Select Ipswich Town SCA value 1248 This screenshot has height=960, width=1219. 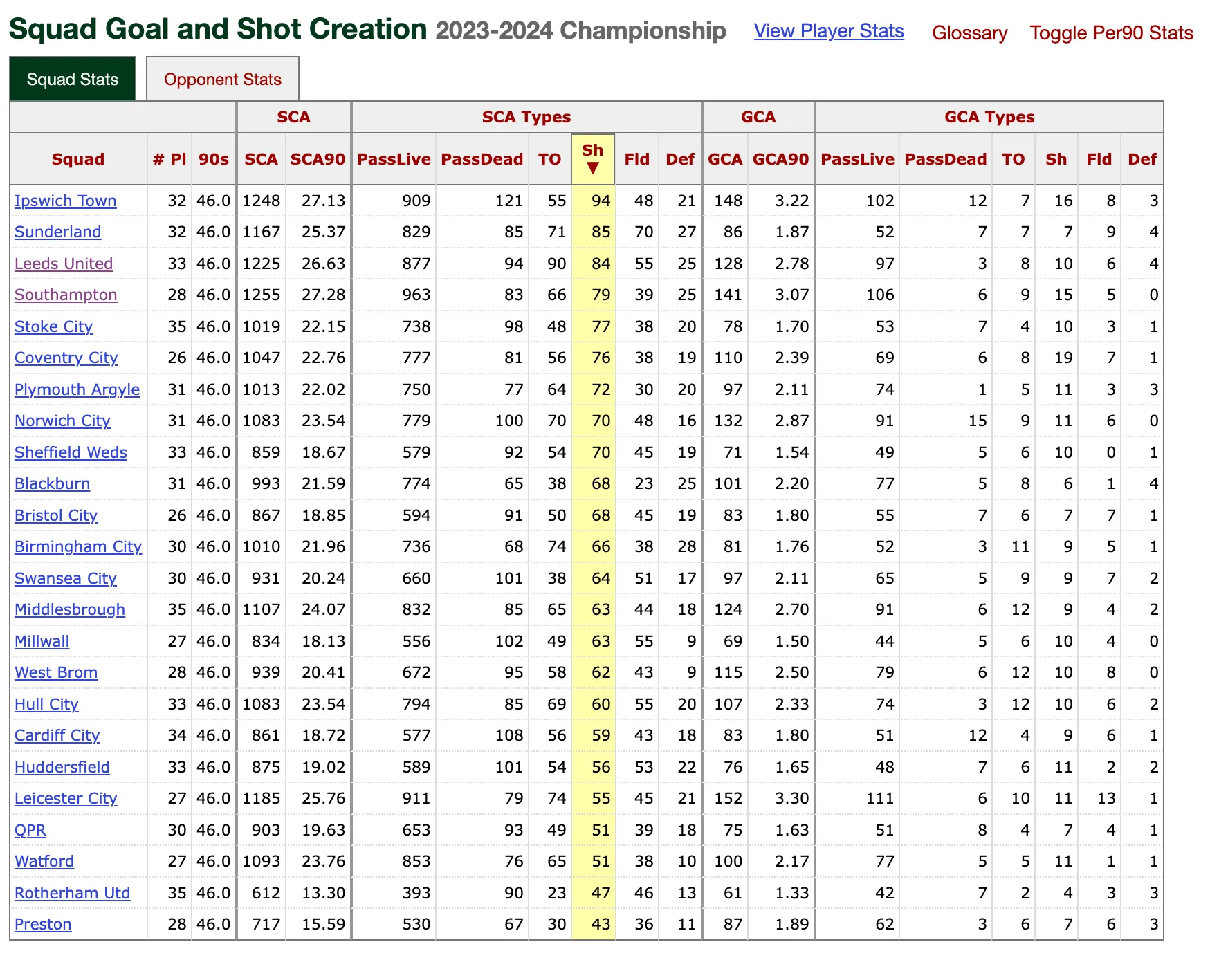point(262,201)
